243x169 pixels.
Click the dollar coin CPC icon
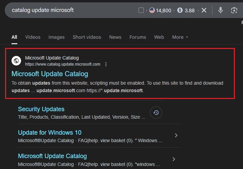click(x=180, y=11)
